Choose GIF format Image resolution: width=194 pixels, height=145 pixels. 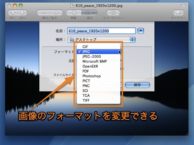[x=98, y=47]
